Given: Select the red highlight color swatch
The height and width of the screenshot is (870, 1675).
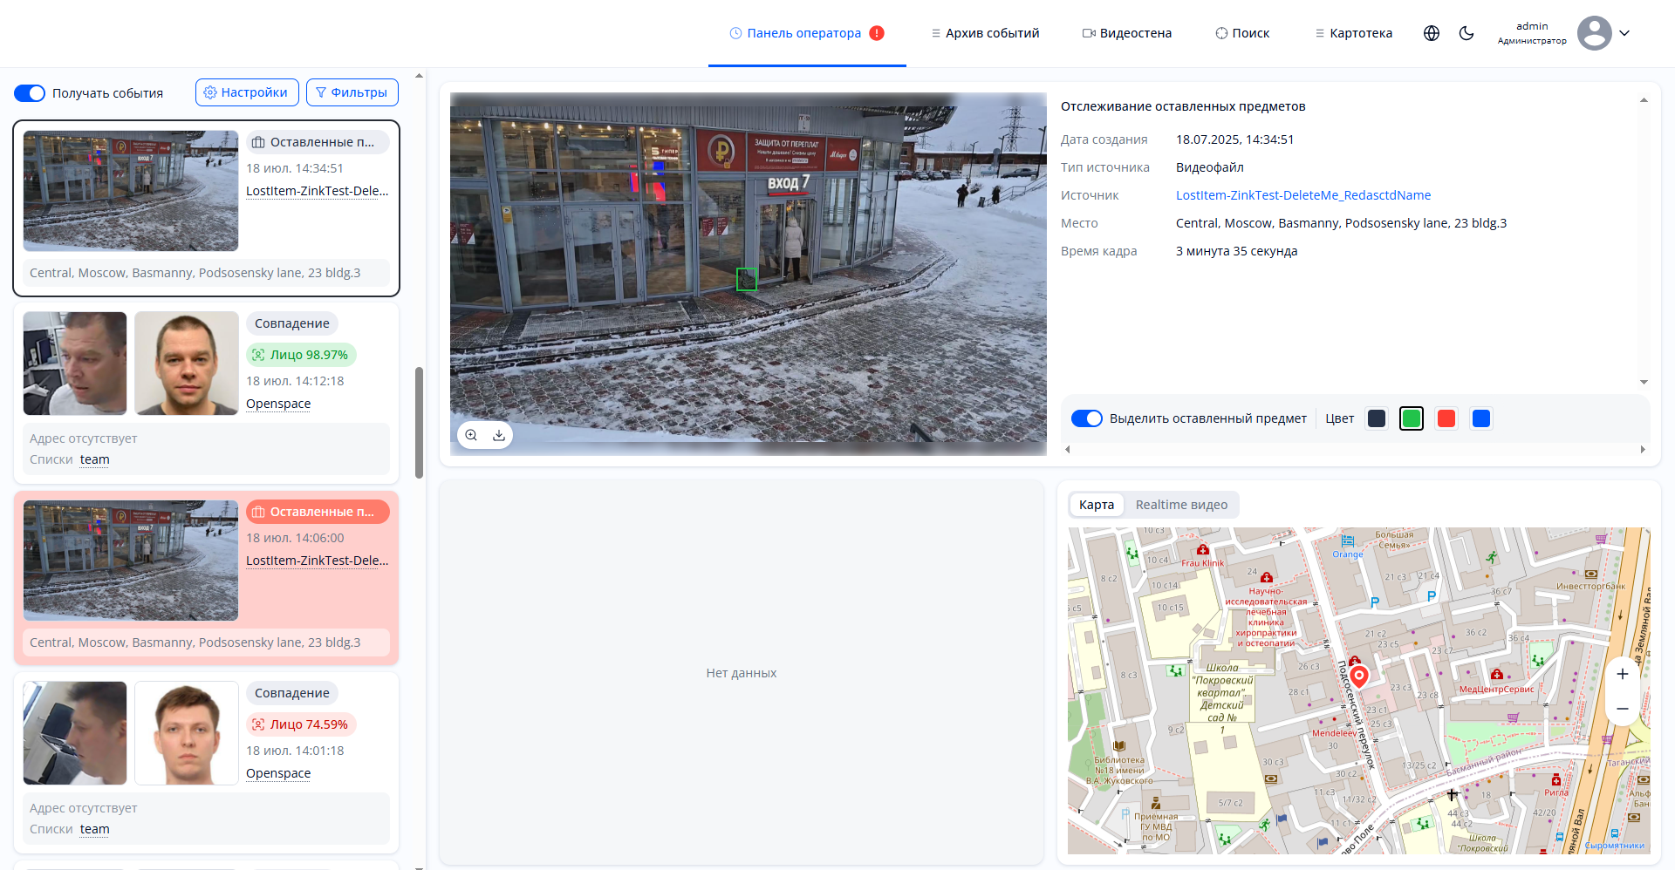Looking at the screenshot, I should [x=1446, y=418].
